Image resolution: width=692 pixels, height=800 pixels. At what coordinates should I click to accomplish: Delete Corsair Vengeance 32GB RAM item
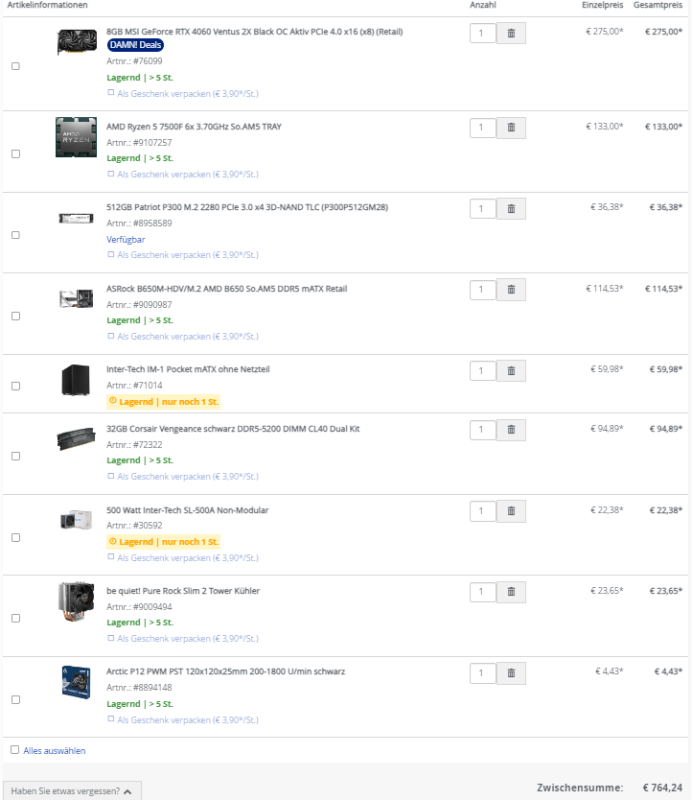click(511, 430)
